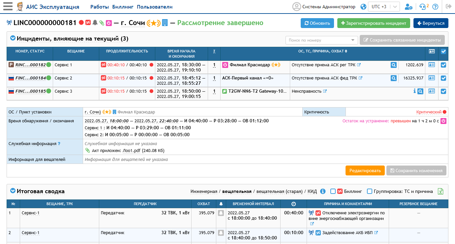Enable Группировка: ТС и причина checkbox

(x=370, y=191)
